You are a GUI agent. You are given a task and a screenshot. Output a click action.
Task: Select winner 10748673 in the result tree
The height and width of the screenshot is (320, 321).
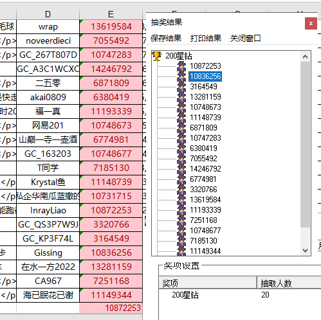(205, 107)
